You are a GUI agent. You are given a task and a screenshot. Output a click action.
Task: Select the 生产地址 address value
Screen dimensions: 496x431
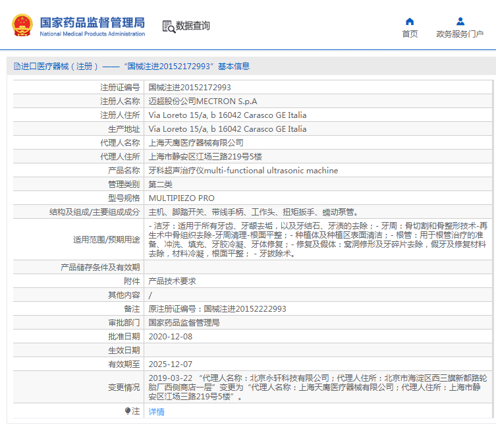pos(227,129)
